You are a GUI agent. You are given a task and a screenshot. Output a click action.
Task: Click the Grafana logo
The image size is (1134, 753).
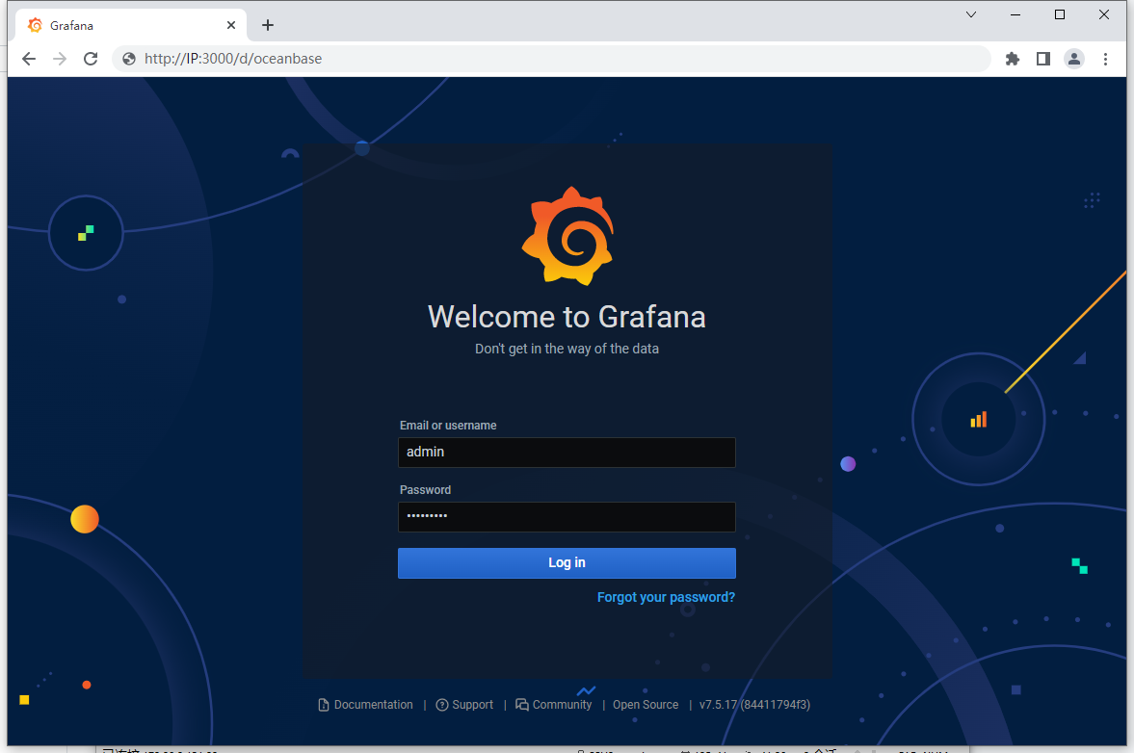coord(567,236)
